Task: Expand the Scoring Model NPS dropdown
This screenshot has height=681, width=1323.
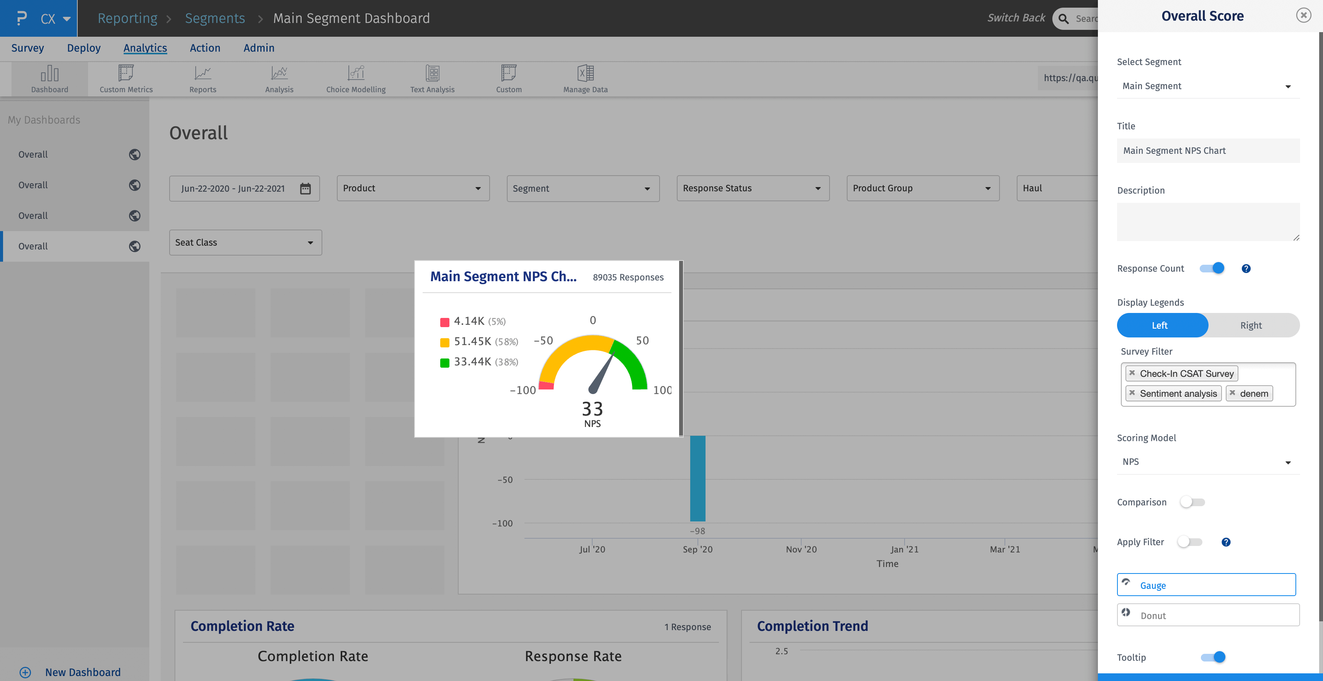Action: (x=1207, y=462)
